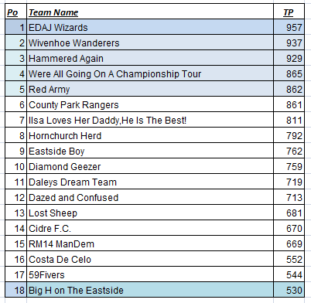Select the EDAJ Wizards cell
This screenshot has height=303, width=311.
point(150,27)
